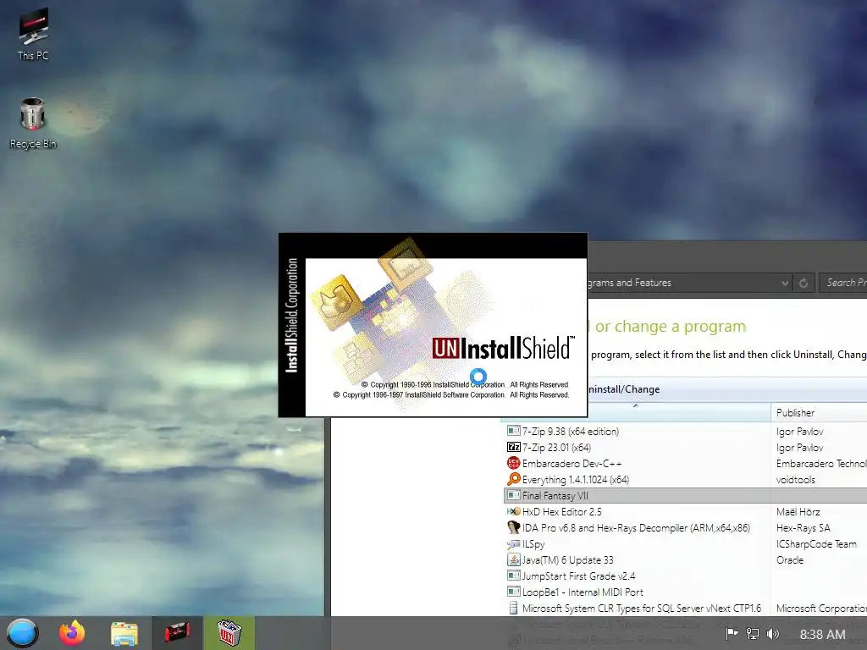Image resolution: width=867 pixels, height=650 pixels.
Task: Select the LoopBe1 Internal MIDI Port icon
Action: click(513, 592)
